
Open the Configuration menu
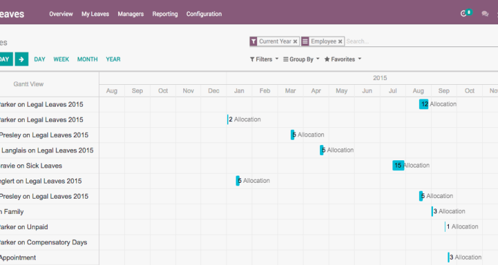(204, 14)
